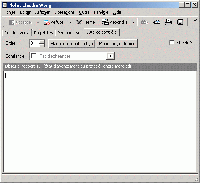Image resolution: width=200 pixels, height=183 pixels.
Task: Click the Accepter toolbar button
Action: tap(21, 22)
